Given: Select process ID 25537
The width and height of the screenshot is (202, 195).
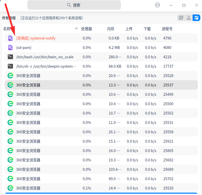Looking at the screenshot, I should pyautogui.click(x=168, y=85).
